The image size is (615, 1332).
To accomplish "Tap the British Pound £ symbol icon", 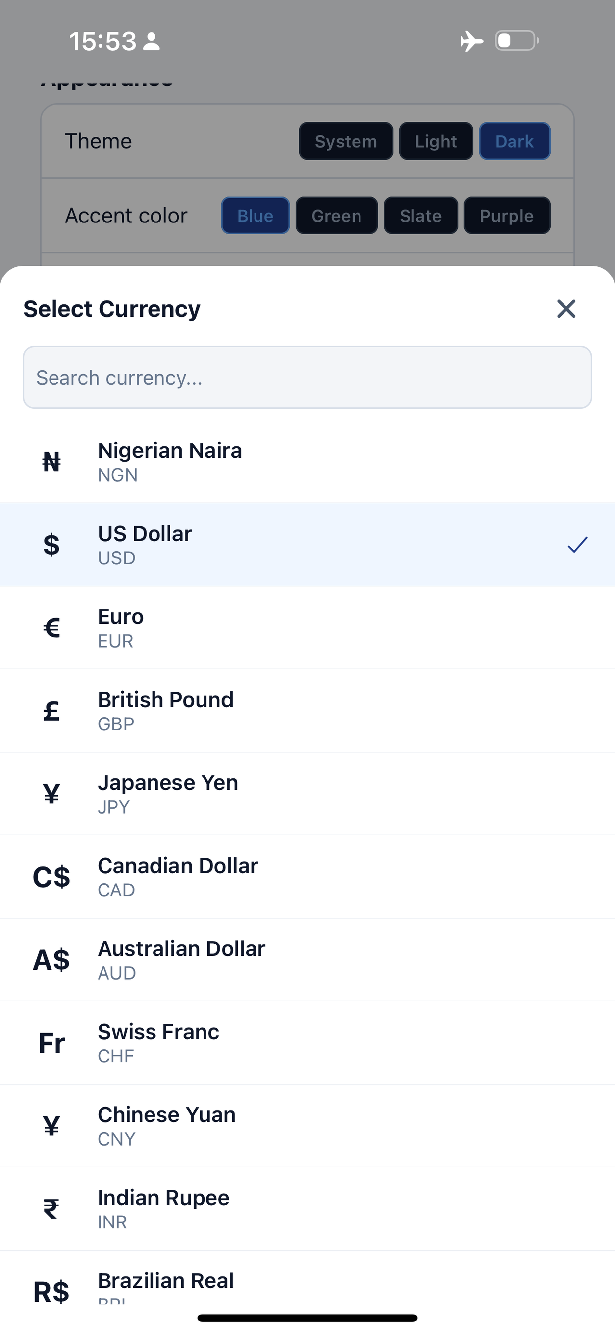I will (51, 711).
